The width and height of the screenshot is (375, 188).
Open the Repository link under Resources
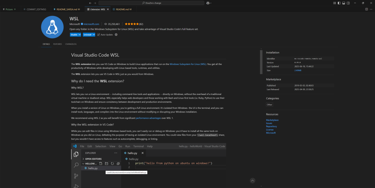click(271, 126)
